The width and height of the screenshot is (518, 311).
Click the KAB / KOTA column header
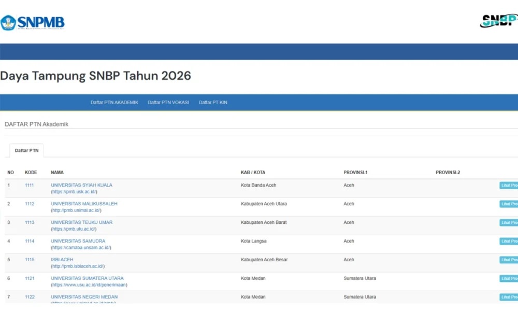click(x=253, y=172)
